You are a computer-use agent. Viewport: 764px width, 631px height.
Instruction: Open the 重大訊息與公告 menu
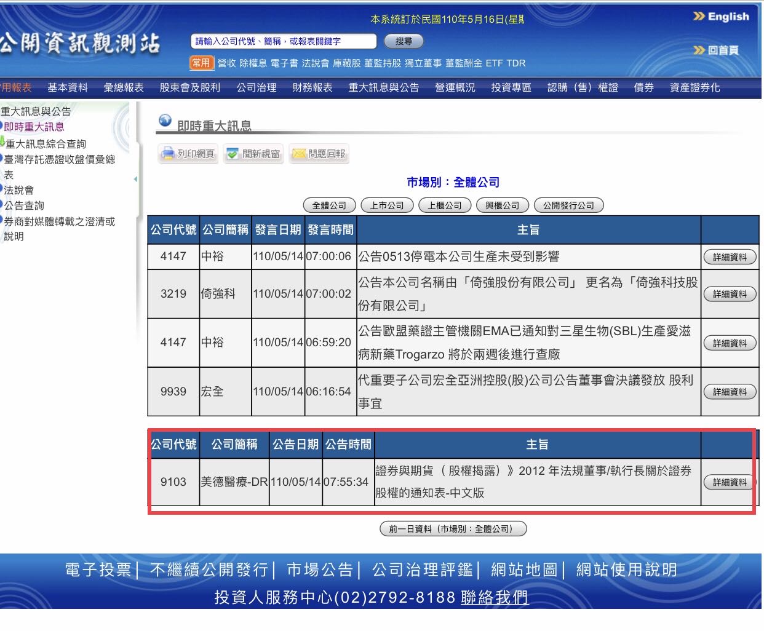383,87
